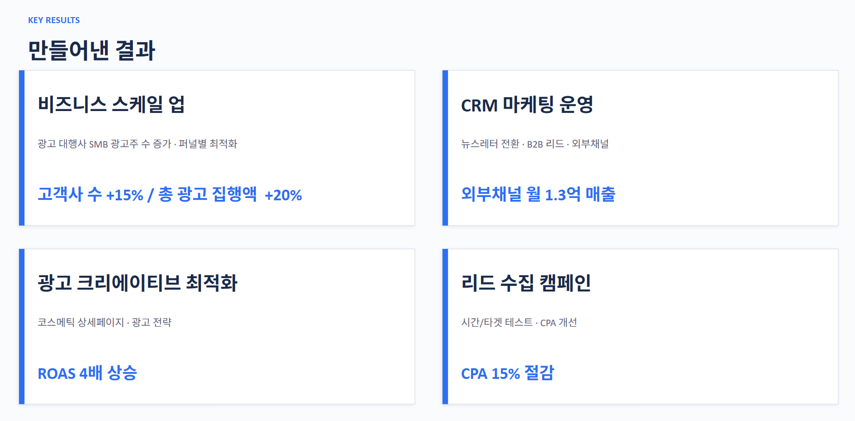
Task: Click the 만들어낸 결과 main heading
Action: [x=91, y=50]
